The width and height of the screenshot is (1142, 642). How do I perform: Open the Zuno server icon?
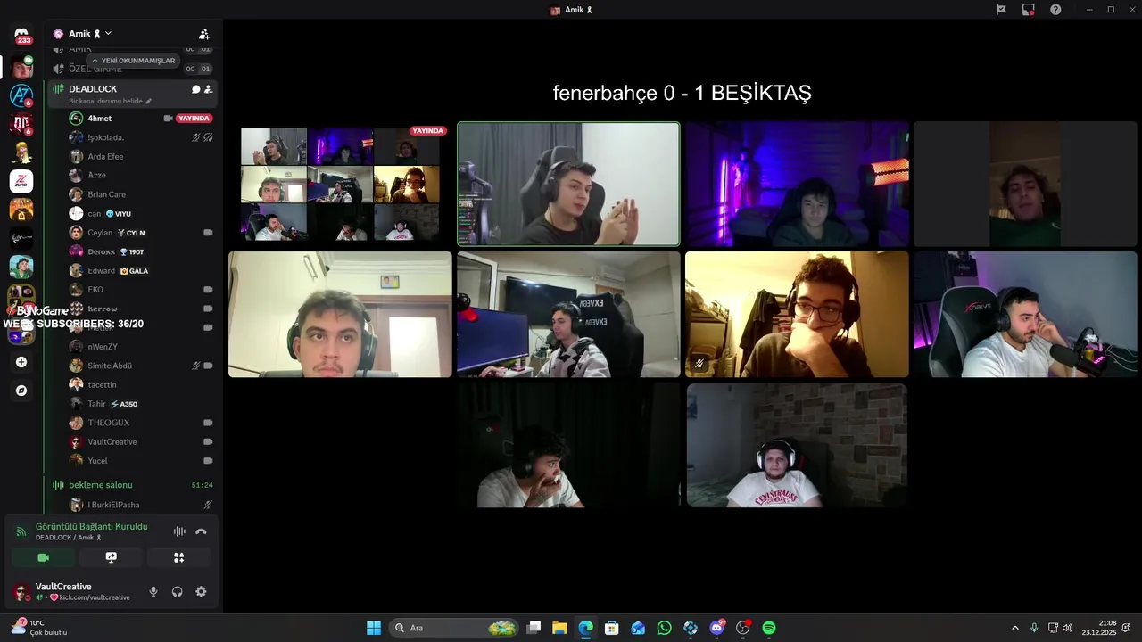pos(21,181)
